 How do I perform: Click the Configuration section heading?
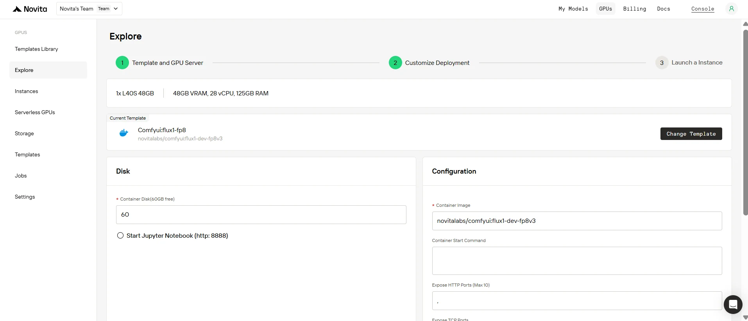click(454, 171)
